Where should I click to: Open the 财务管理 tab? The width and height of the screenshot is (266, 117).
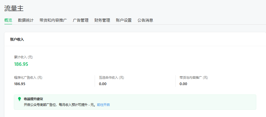[x=102, y=20]
